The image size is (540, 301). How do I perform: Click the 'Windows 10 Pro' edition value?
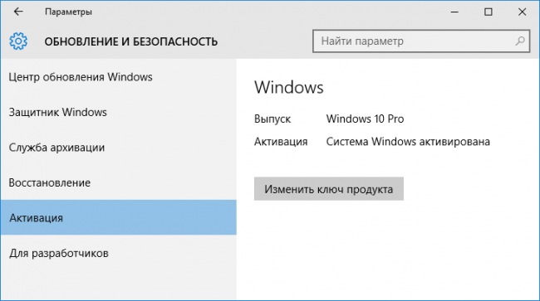click(365, 119)
